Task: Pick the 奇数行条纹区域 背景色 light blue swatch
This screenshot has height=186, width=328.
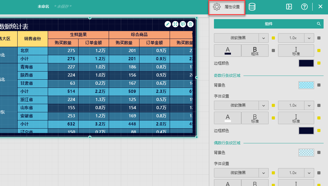Action: point(306,85)
